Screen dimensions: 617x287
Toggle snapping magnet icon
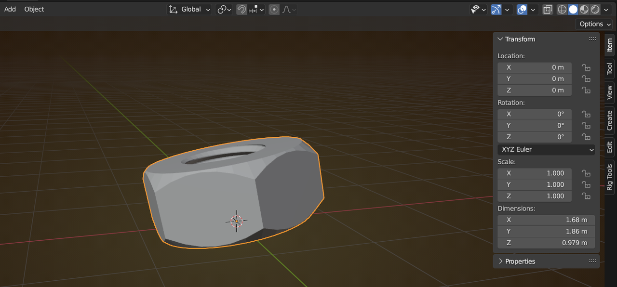coord(241,10)
